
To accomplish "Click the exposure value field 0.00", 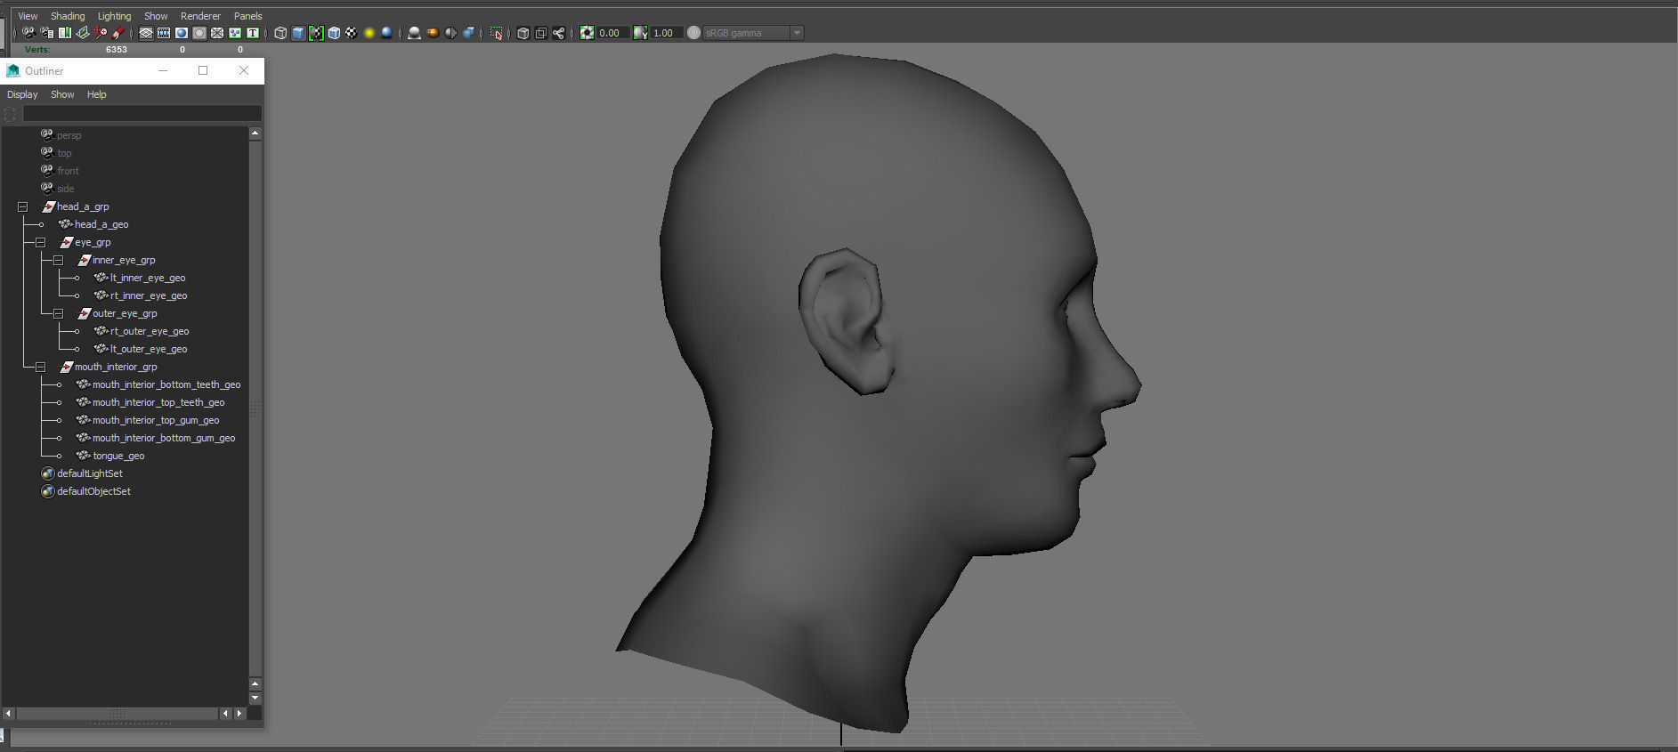I will [612, 33].
